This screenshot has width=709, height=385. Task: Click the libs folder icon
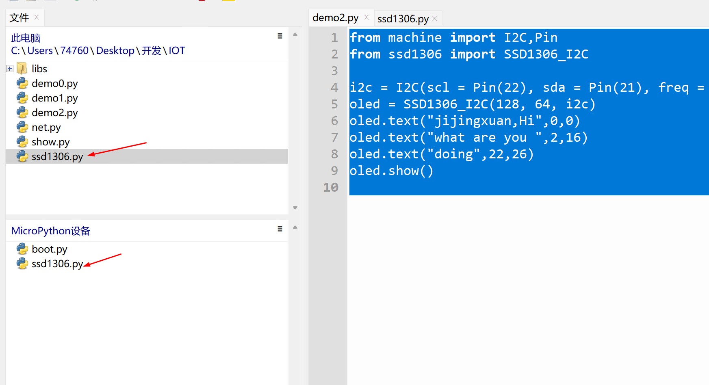tap(22, 69)
